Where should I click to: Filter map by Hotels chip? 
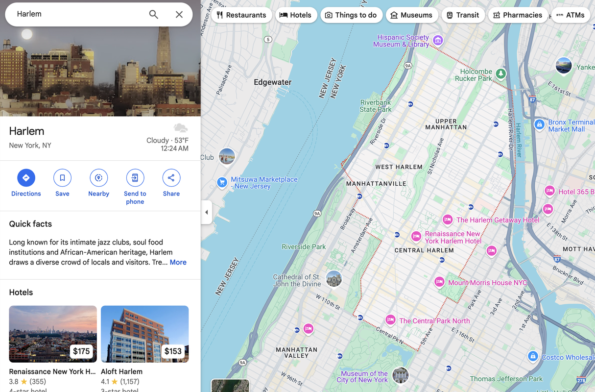(296, 15)
